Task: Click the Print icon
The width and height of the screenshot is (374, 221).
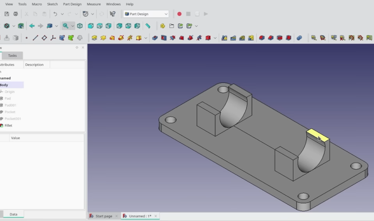Action: 15,14
